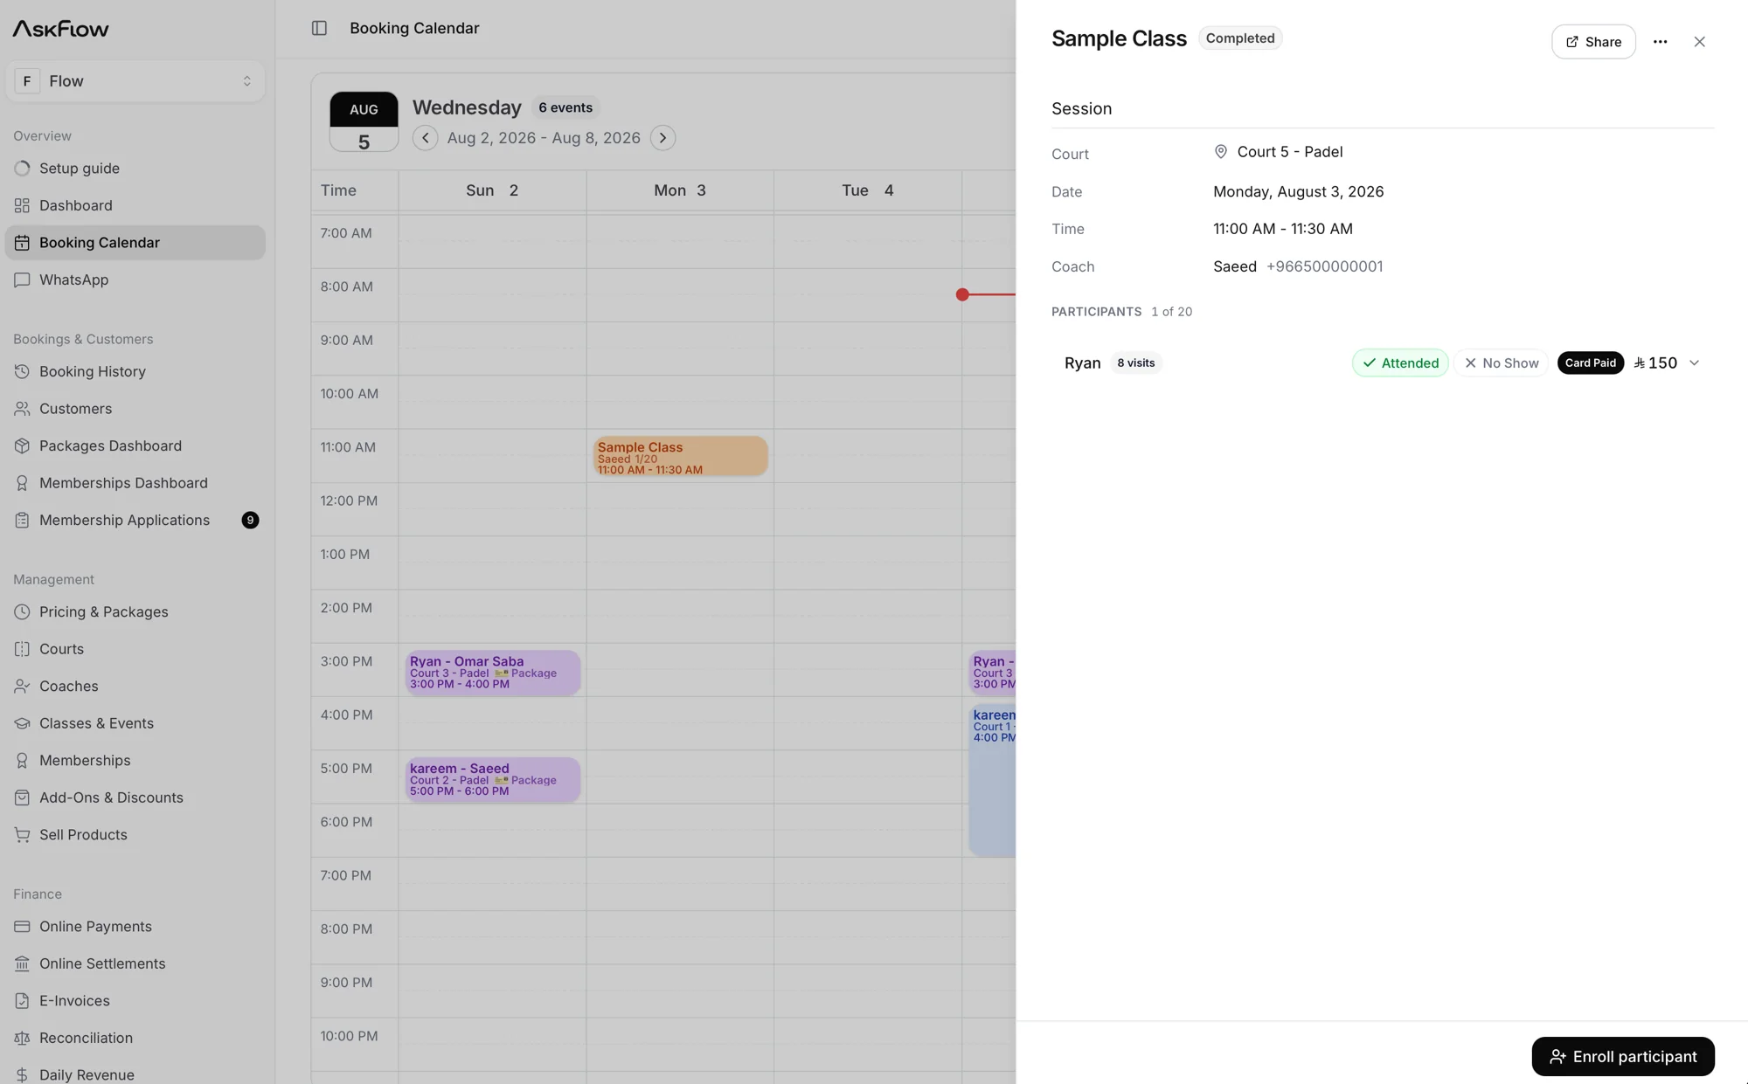Click coach name Saeed
Viewport: 1748px width, 1084px height.
pyautogui.click(x=1234, y=266)
